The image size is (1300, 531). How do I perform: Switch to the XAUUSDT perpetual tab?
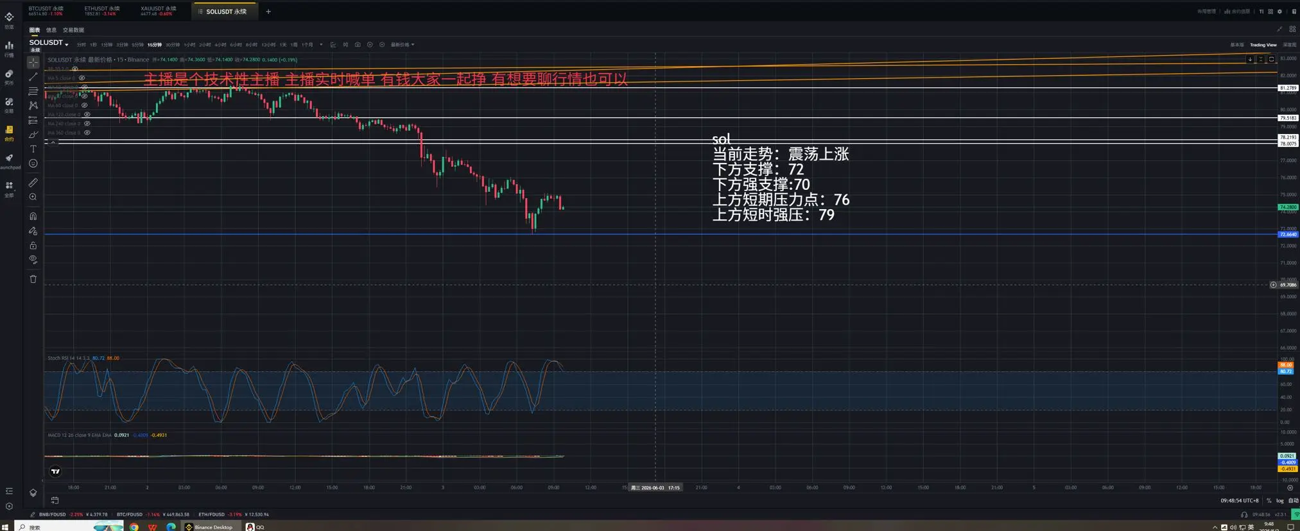tap(158, 11)
